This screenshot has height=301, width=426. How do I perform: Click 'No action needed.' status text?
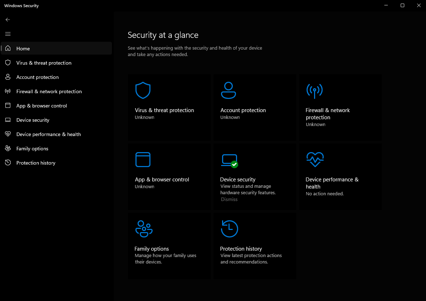point(325,194)
